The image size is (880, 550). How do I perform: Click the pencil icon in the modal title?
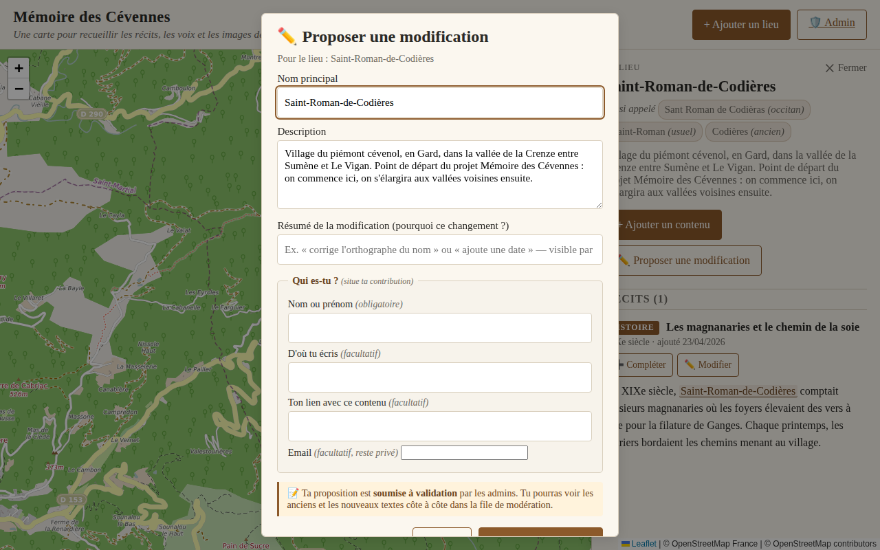tap(287, 36)
